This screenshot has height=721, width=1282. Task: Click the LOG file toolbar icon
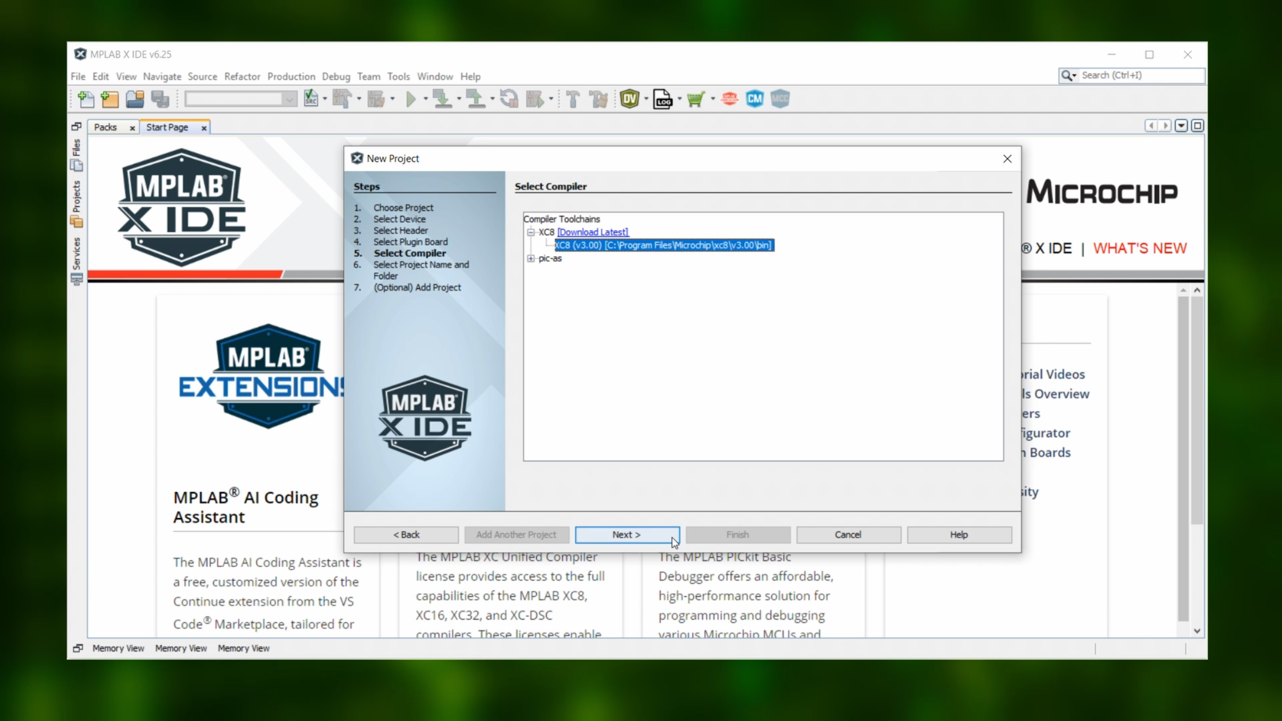[x=663, y=99]
